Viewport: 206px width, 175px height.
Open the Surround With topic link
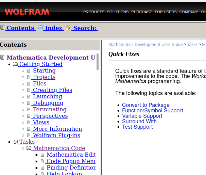pos(139,121)
